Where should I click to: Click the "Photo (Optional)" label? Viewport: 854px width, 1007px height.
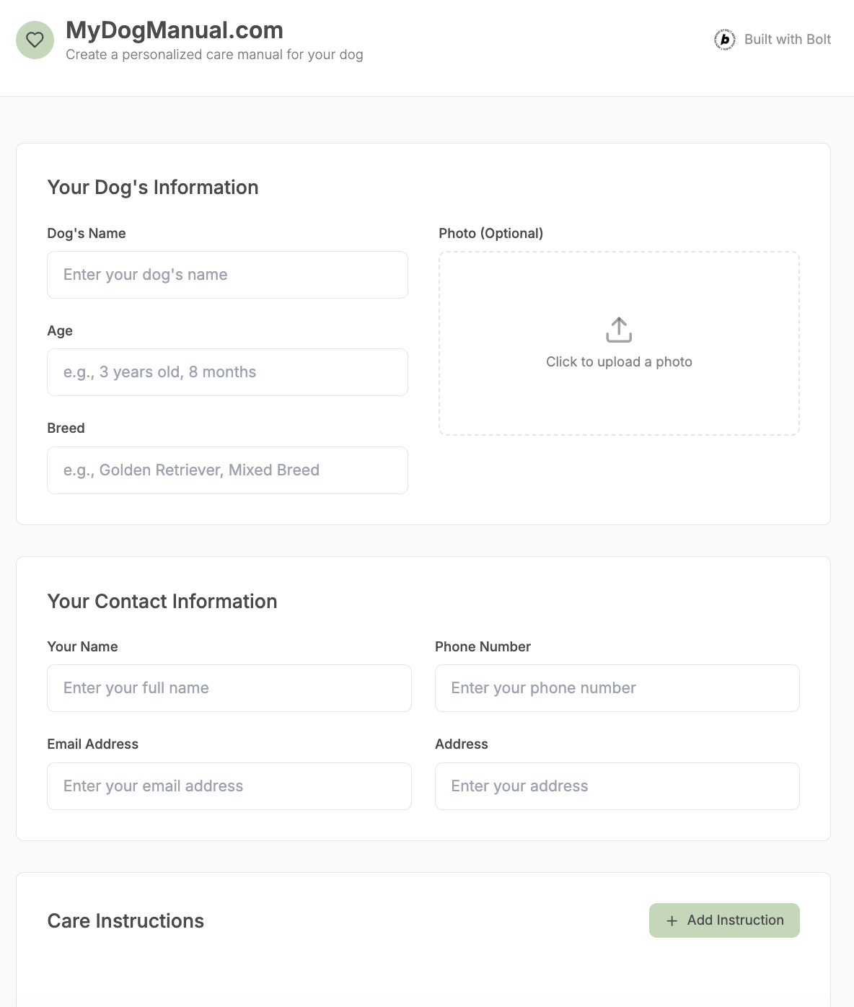[x=490, y=234]
